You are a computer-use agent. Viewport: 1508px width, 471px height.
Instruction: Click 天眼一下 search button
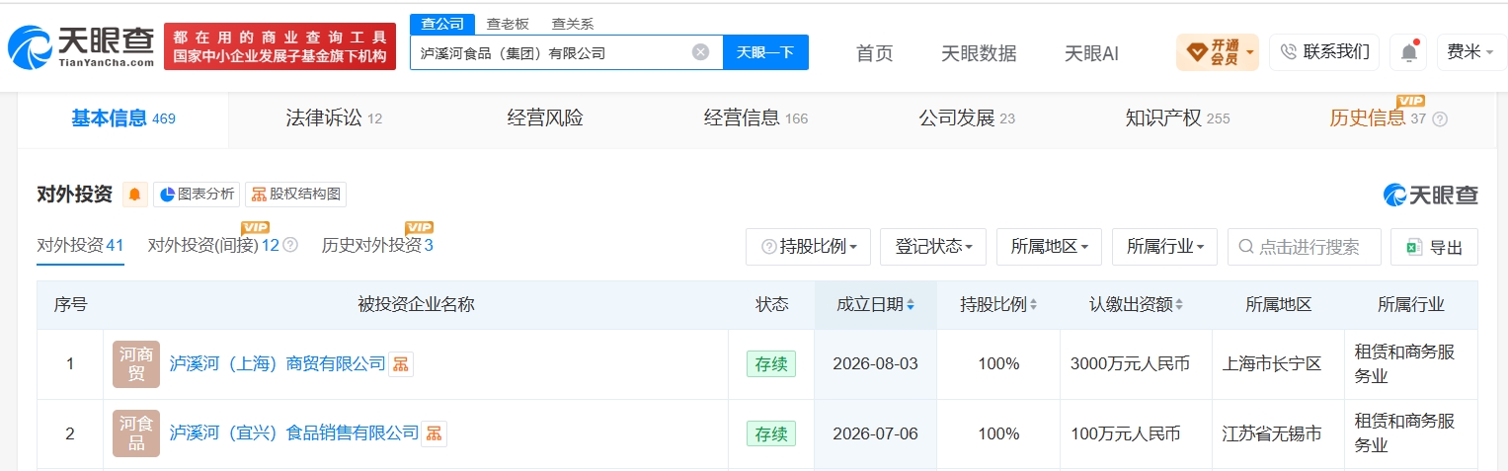click(765, 52)
